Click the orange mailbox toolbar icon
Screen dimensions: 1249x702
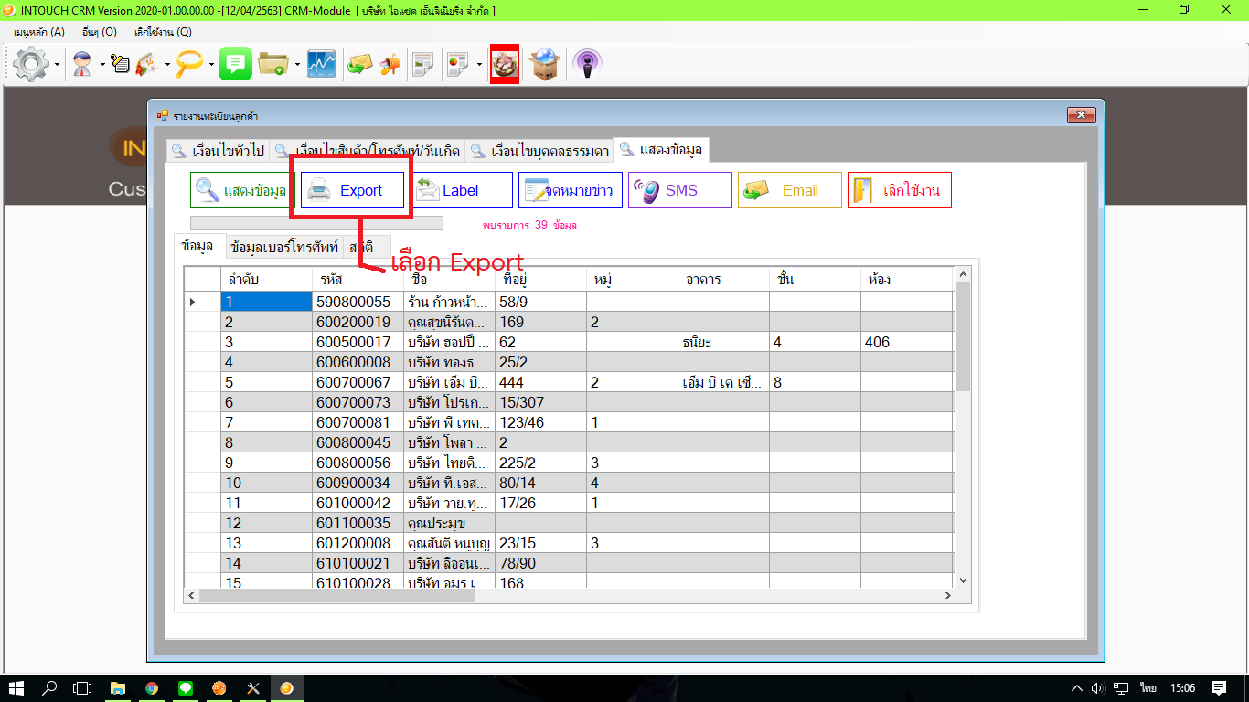click(x=390, y=64)
